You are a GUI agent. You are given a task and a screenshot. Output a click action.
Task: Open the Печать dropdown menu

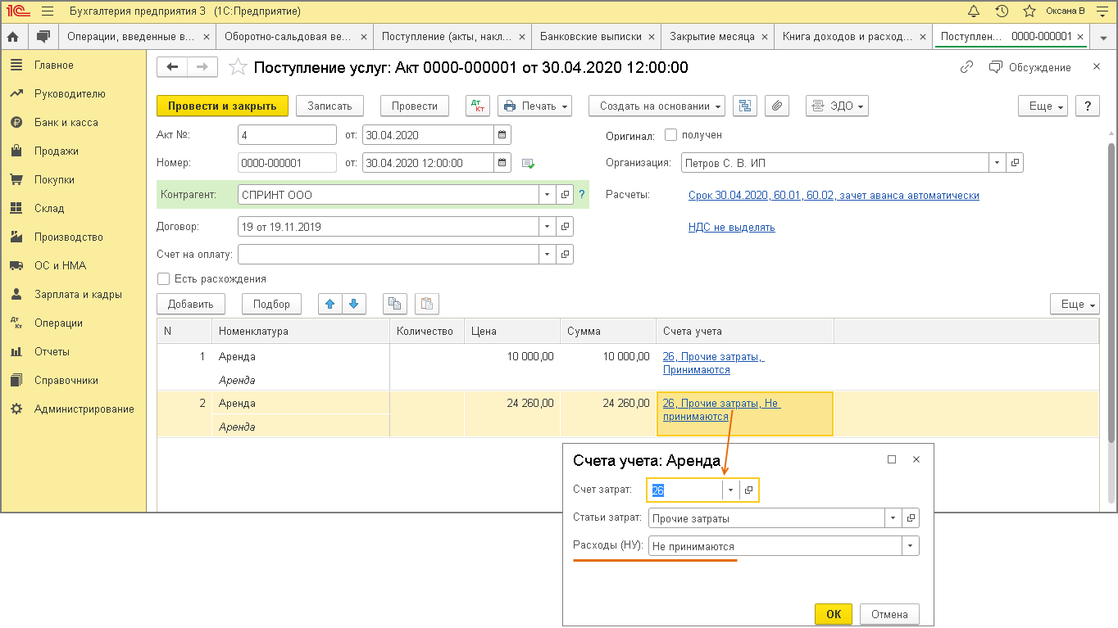coord(534,106)
